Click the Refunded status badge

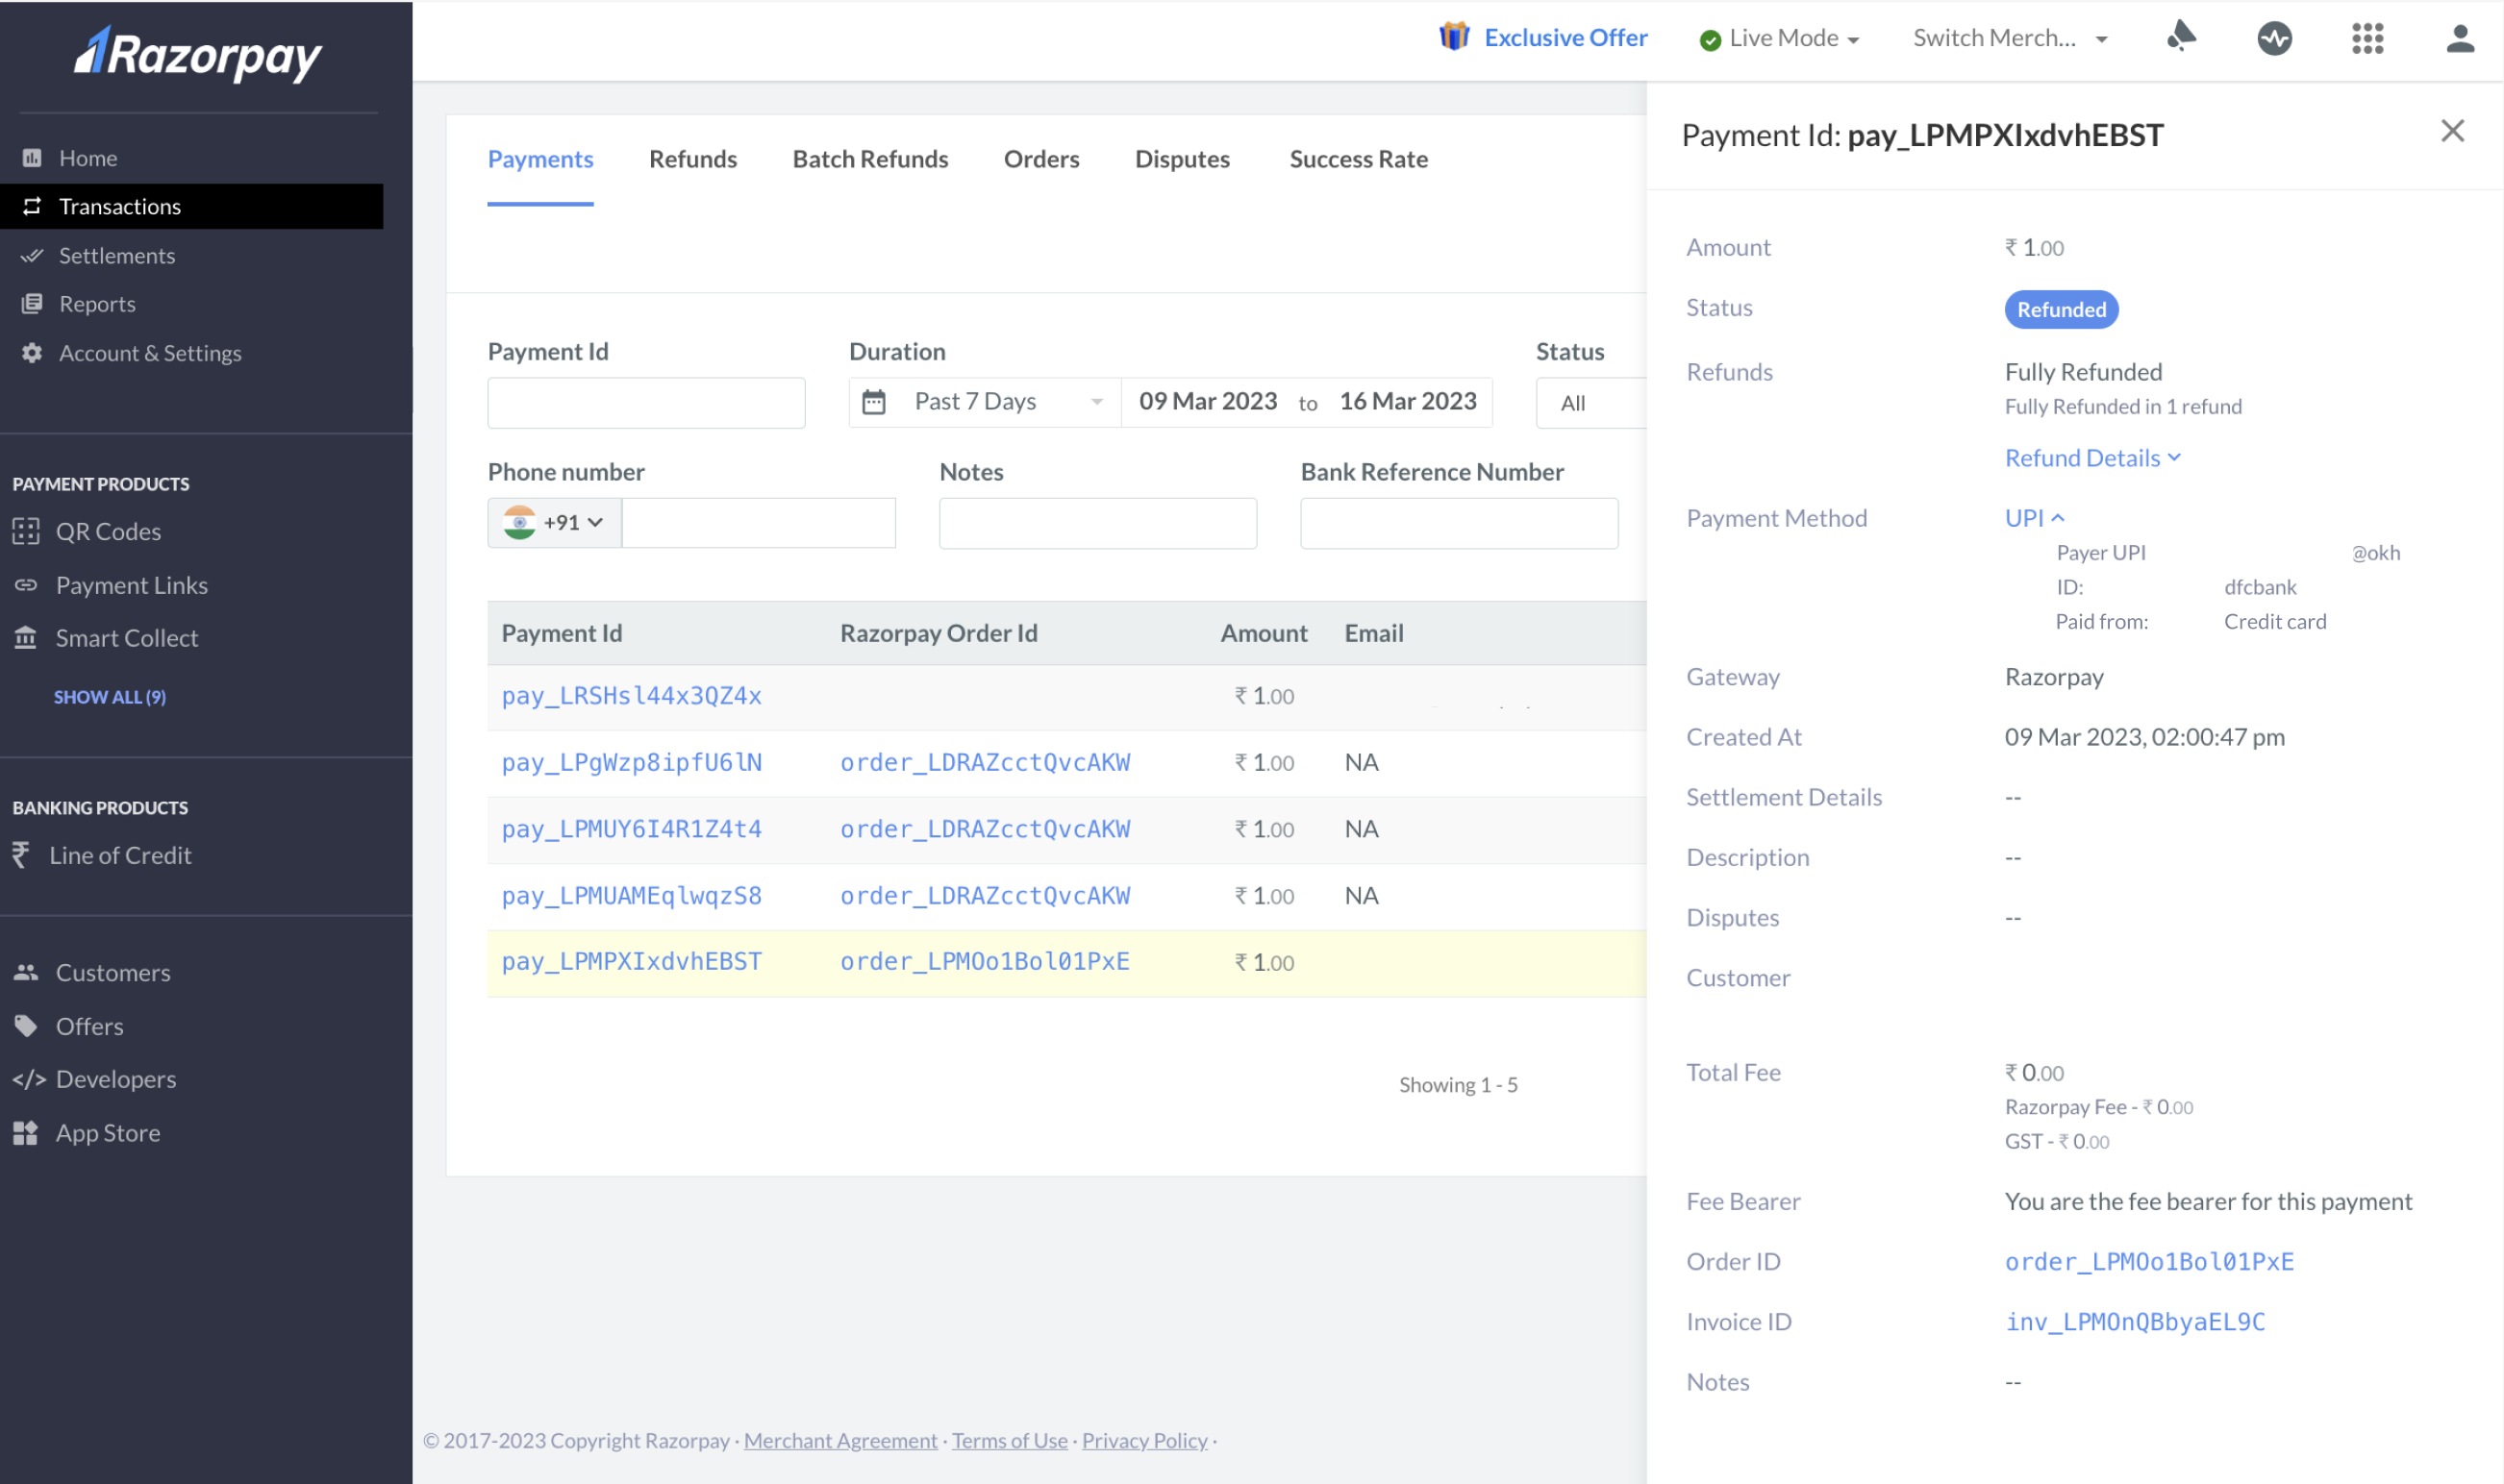pyautogui.click(x=2061, y=310)
